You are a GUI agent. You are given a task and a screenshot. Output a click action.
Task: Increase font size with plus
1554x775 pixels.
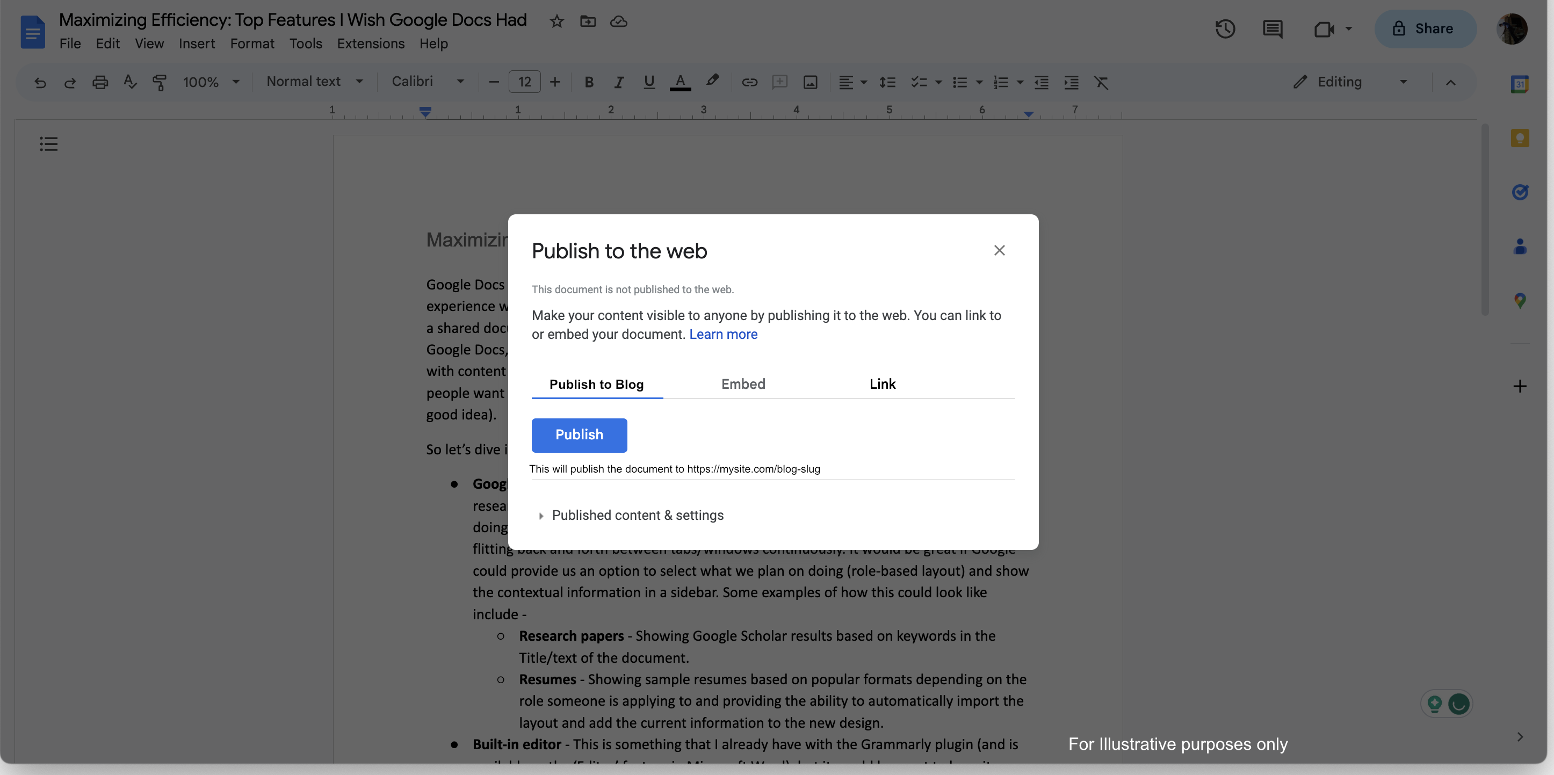(x=555, y=82)
